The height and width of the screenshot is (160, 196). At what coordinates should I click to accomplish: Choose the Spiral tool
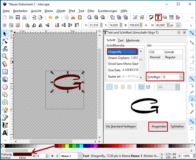5,102
